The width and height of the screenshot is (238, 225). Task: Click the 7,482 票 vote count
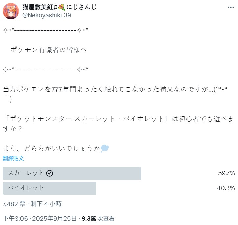click(x=14, y=204)
